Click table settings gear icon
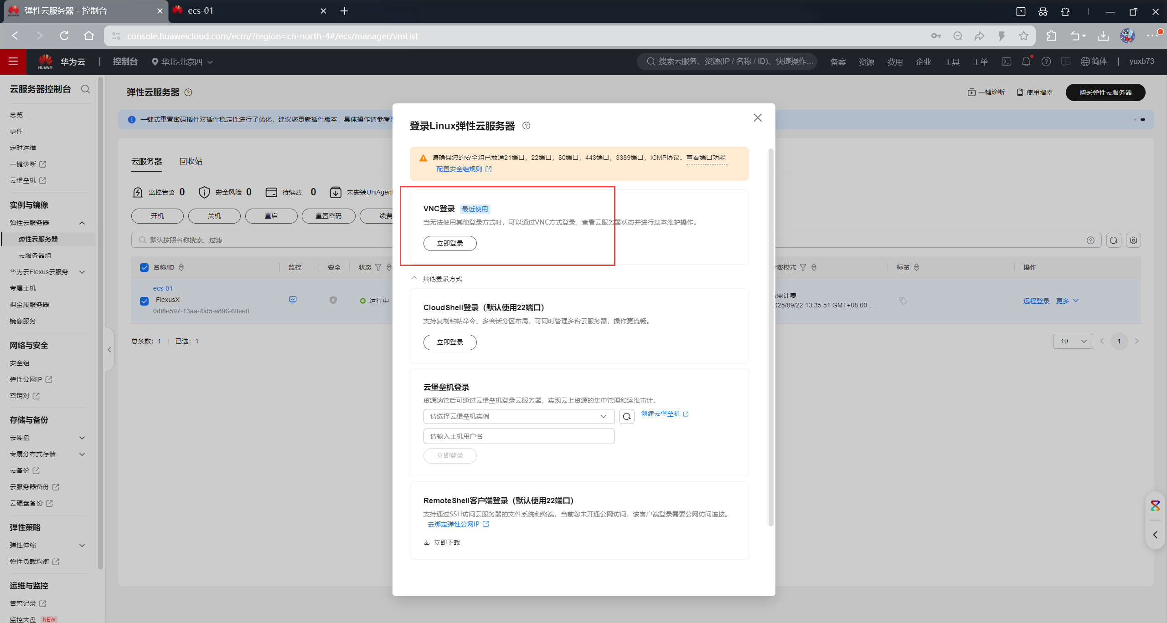The height and width of the screenshot is (623, 1167). pyautogui.click(x=1133, y=240)
